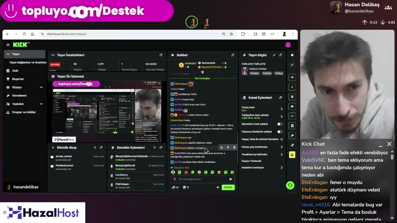
Task: Open Hesap yaşı kısıtlaması chevron
Action: click(x=282, y=147)
